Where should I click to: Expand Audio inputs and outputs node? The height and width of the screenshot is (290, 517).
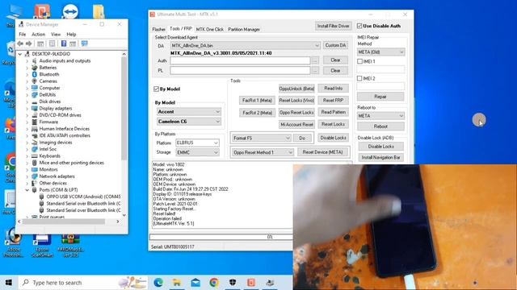(x=27, y=61)
